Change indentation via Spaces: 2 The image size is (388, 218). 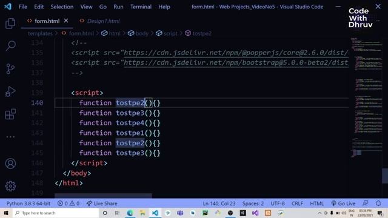pos(253,203)
